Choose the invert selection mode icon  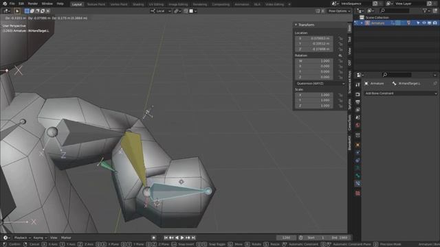click(43, 11)
